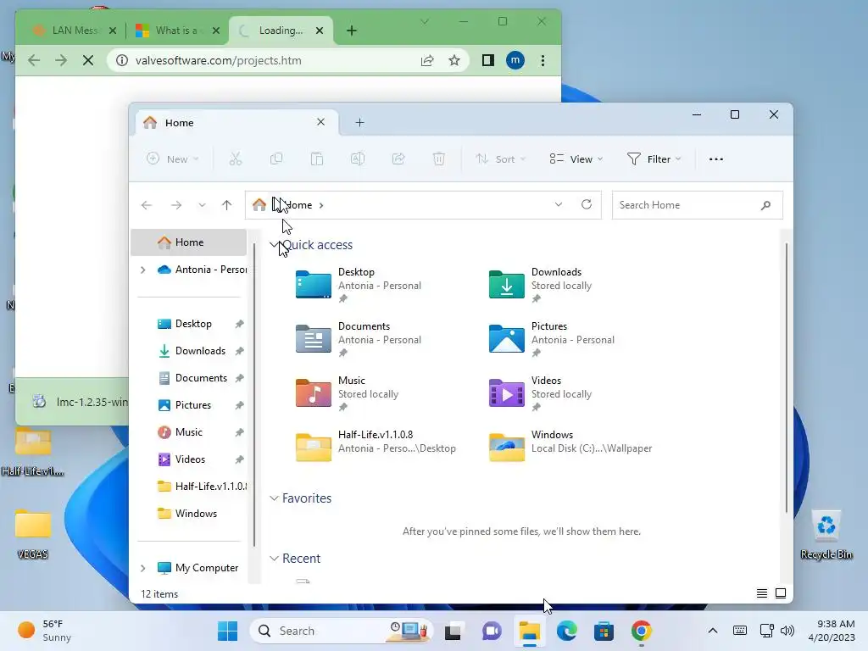Add a new Explorer tab
The height and width of the screenshot is (651, 868).
(359, 122)
